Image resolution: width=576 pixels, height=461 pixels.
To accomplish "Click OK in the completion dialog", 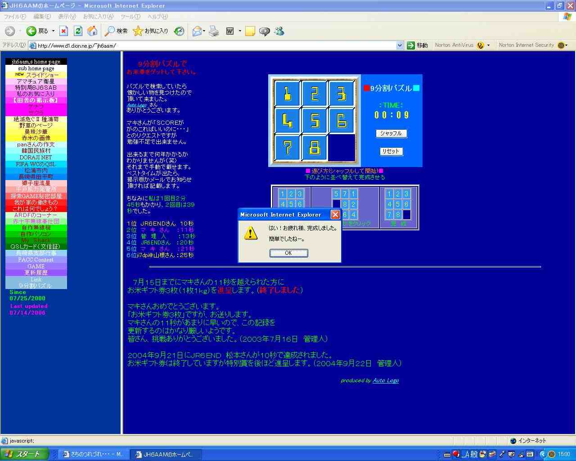I will pos(288,253).
